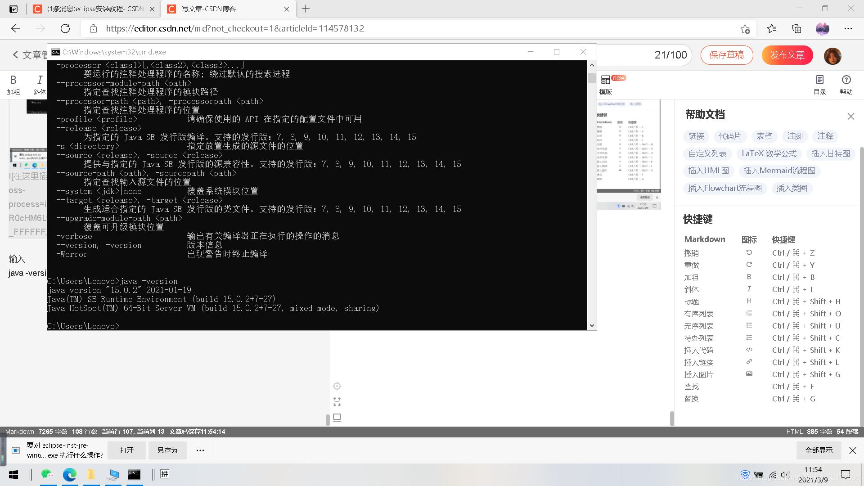The image size is (864, 486).
Task: Click the address bar URL field
Action: (235, 28)
